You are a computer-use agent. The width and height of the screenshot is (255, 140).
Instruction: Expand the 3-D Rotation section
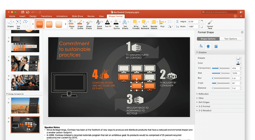(x=197, y=110)
